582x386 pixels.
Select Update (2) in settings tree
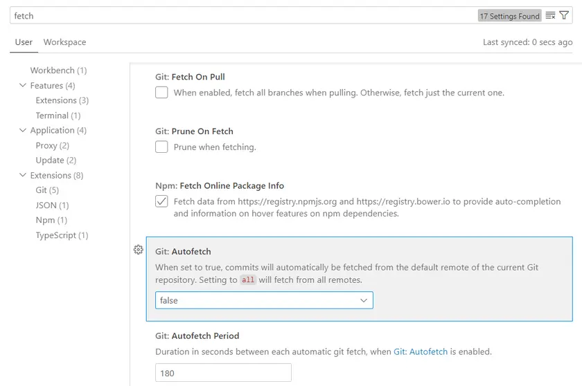[x=55, y=160]
